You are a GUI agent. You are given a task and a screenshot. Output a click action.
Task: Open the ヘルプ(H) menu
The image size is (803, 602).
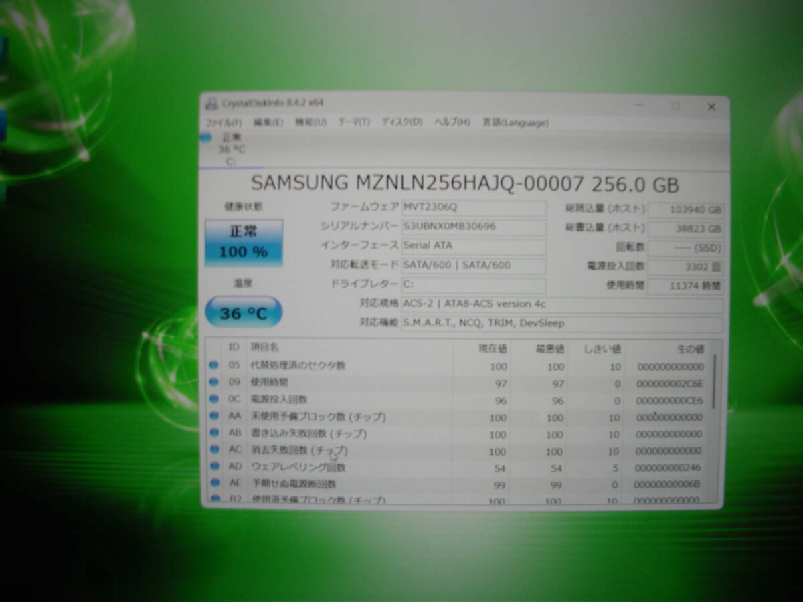tap(452, 123)
